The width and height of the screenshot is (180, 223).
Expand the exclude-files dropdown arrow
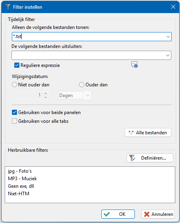(168, 55)
